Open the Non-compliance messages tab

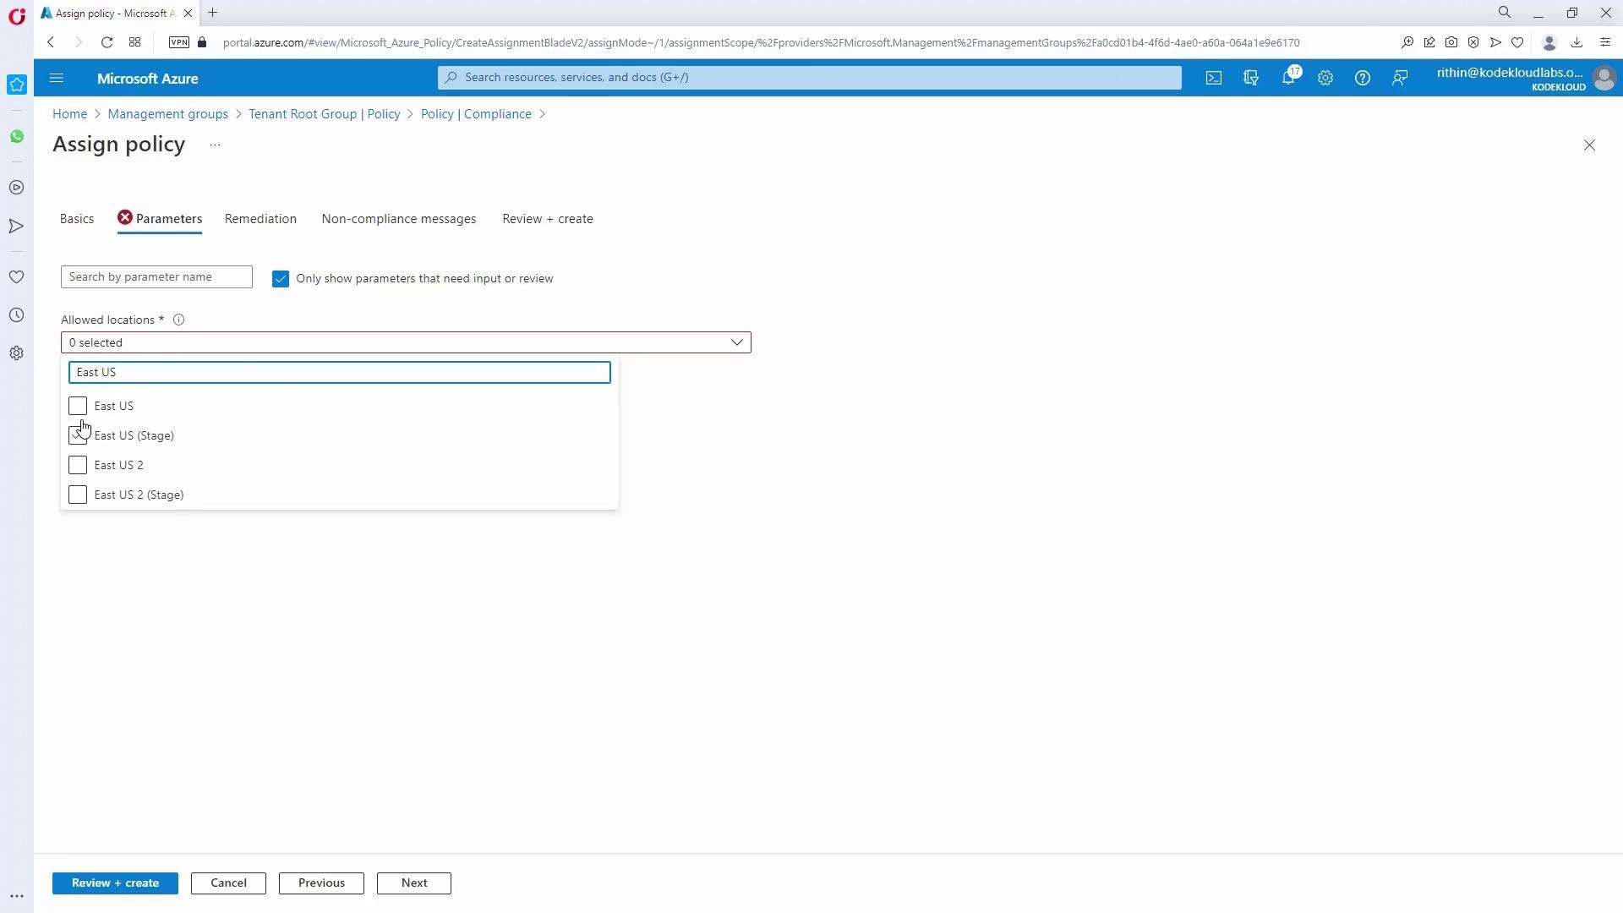click(398, 219)
